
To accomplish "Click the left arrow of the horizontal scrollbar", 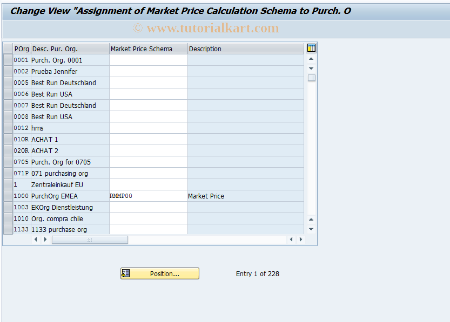I will pos(36,239).
